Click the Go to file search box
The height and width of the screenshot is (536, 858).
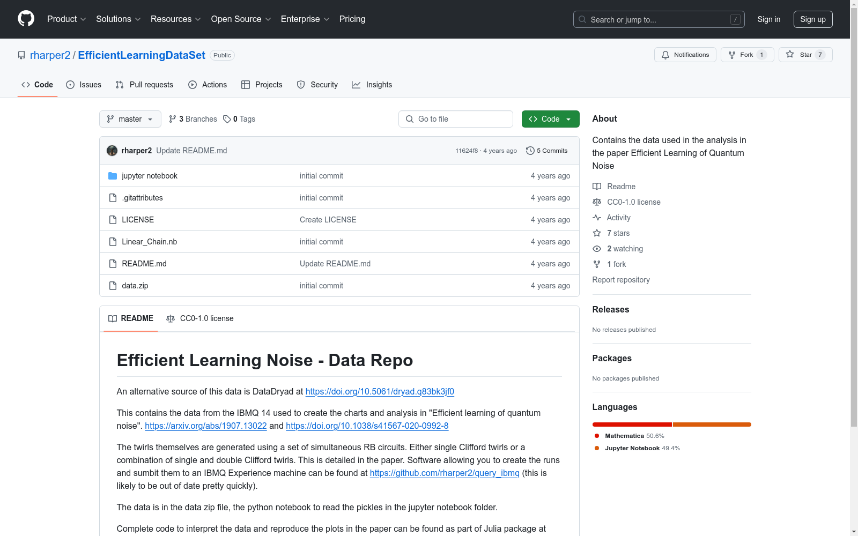tap(456, 119)
